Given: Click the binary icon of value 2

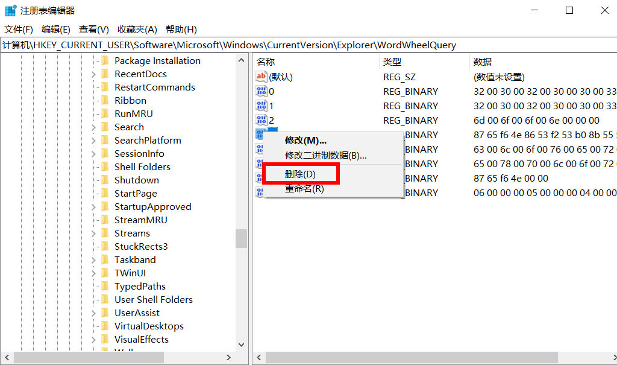Looking at the screenshot, I should (x=262, y=120).
